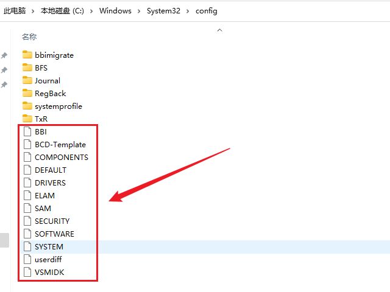Select the SYSTEM file name
The height and width of the screenshot is (292, 390).
coord(49,246)
